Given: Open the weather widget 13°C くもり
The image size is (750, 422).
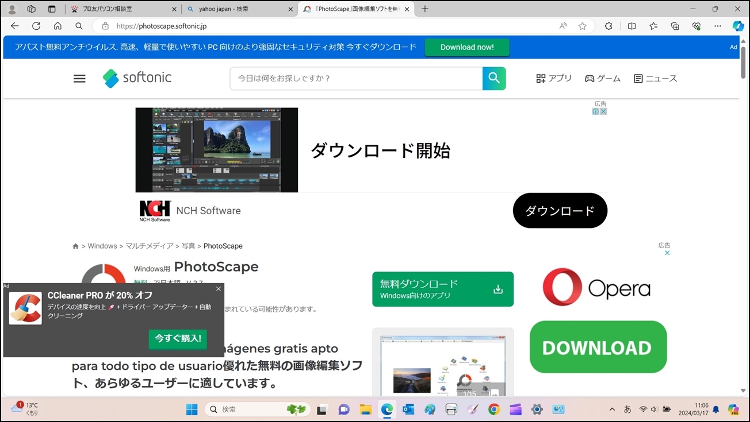Looking at the screenshot, I should pyautogui.click(x=24, y=409).
